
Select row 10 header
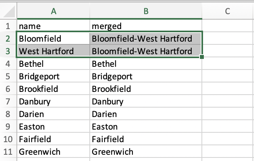8,139
